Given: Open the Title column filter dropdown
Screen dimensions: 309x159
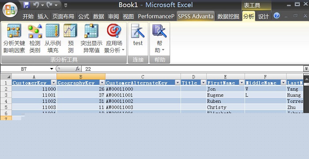Looking at the screenshot, I should (203, 83).
